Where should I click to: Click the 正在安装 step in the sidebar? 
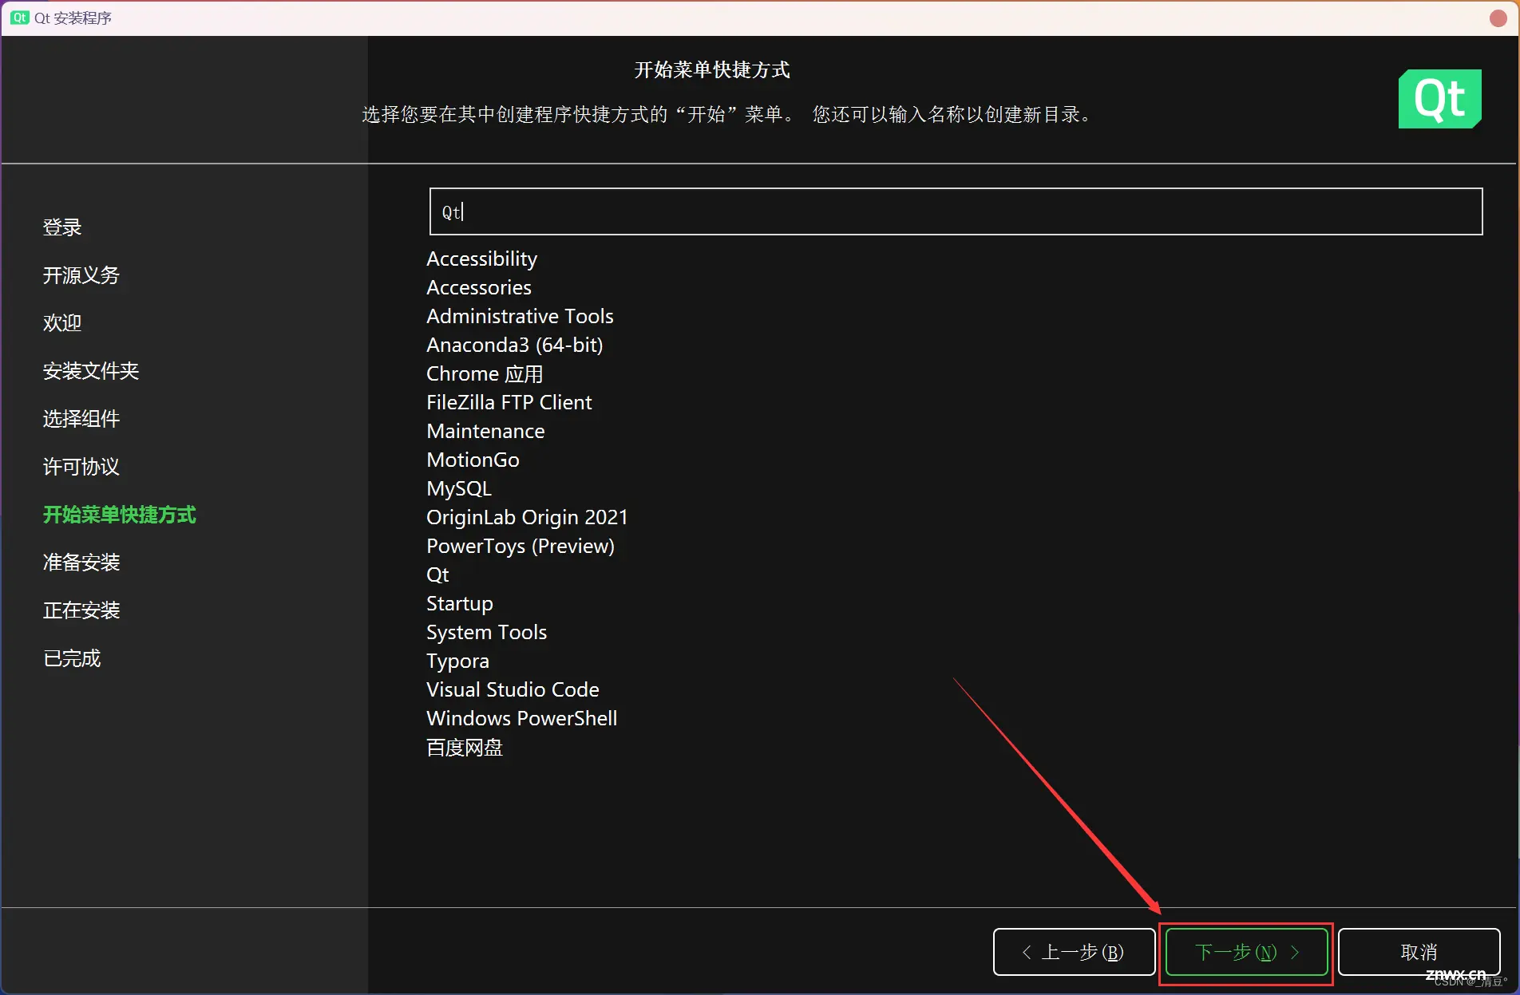[81, 610]
